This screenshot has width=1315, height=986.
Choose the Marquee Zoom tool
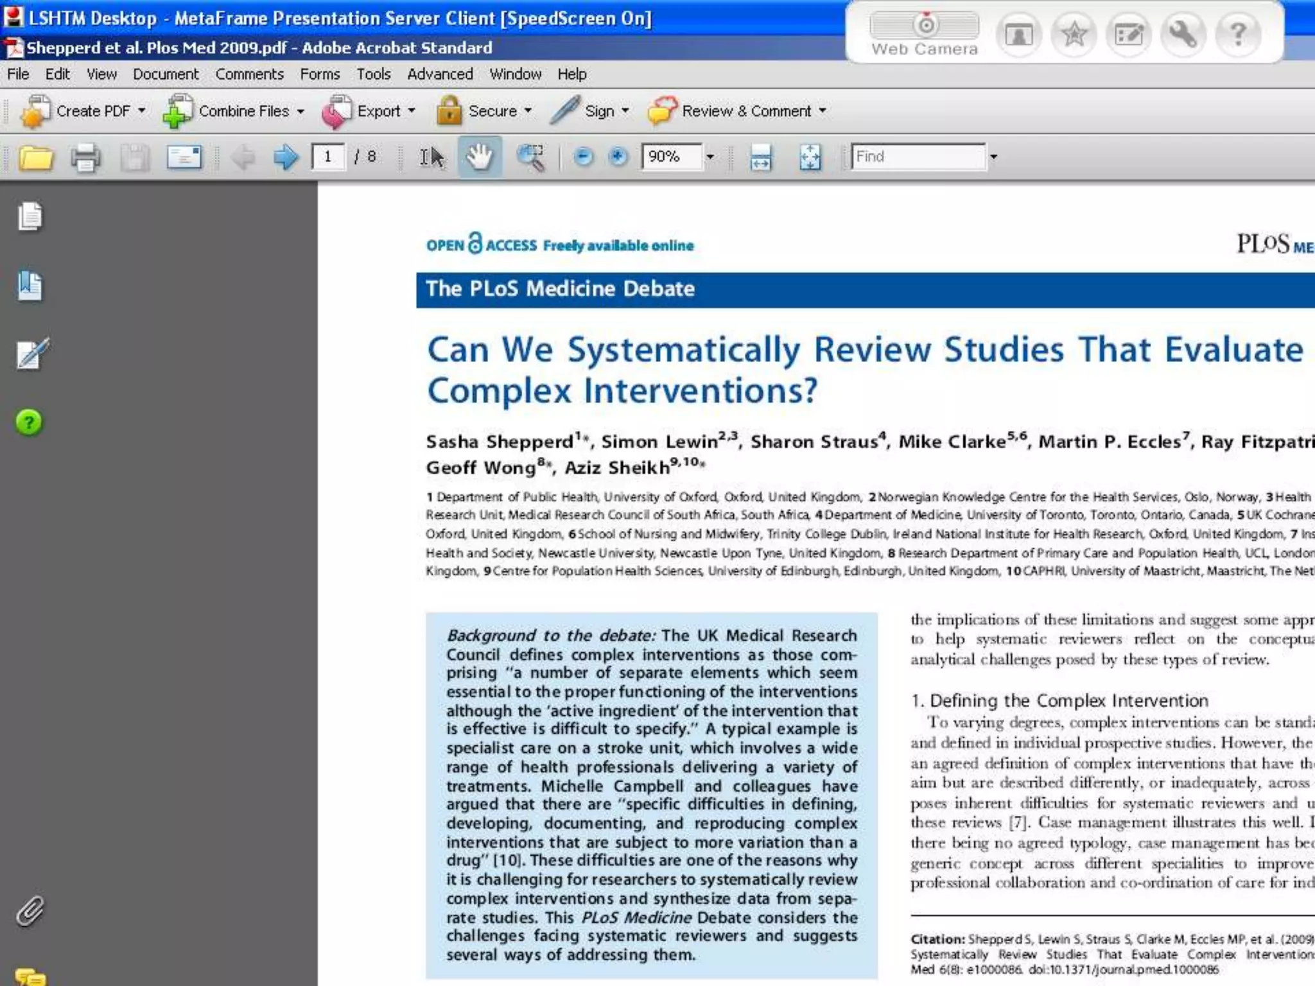click(530, 157)
